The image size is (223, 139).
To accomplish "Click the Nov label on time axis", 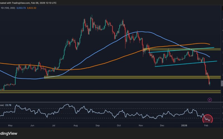I will (x=141, y=126).
